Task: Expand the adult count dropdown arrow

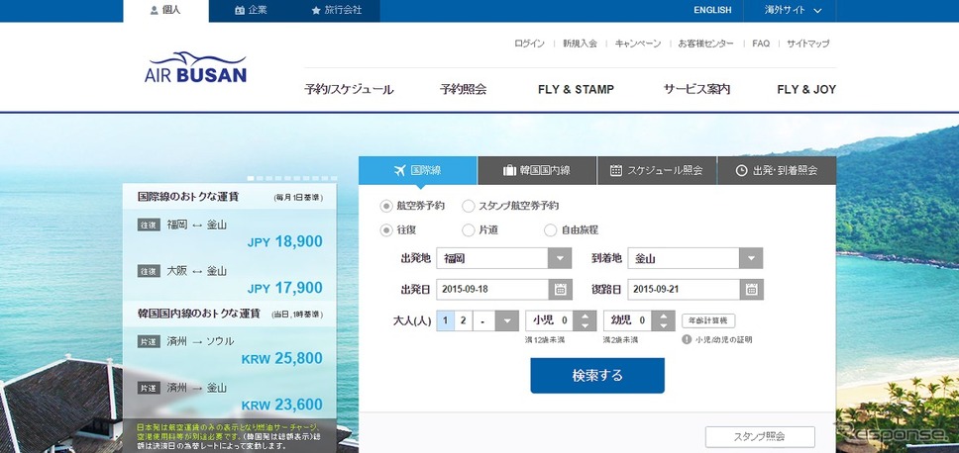Action: [506, 320]
